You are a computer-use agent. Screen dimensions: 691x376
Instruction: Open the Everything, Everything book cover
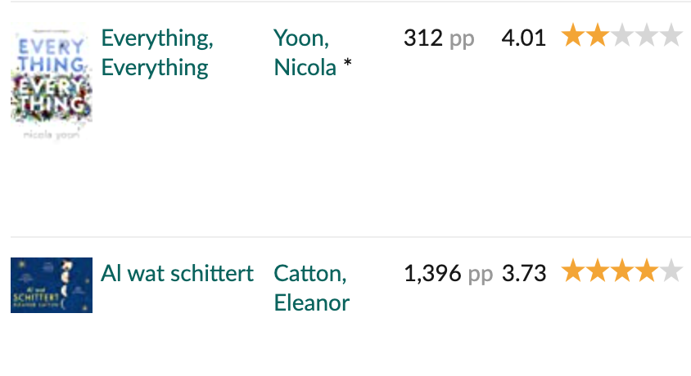point(51,87)
